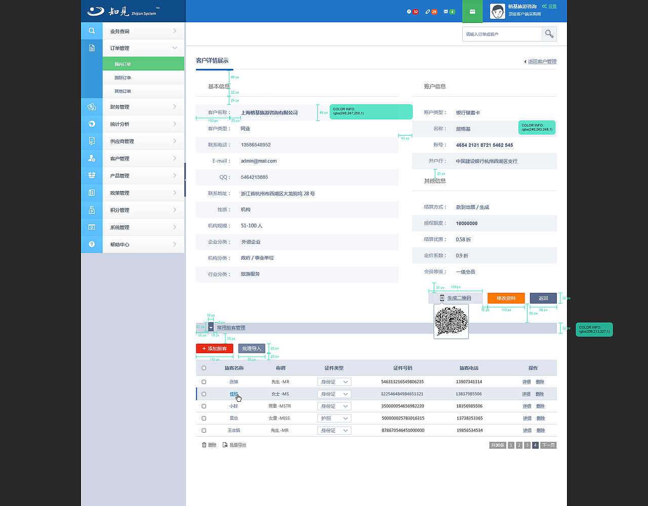Expand 财务管理 menu chevron

(x=175, y=107)
